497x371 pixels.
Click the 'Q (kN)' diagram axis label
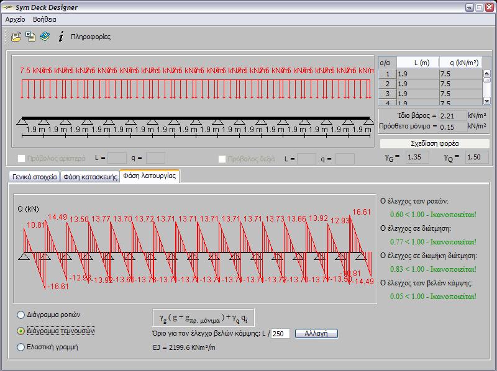click(28, 209)
